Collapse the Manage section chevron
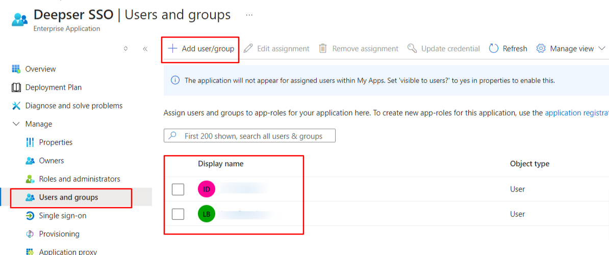This screenshot has height=255, width=609. (16, 124)
